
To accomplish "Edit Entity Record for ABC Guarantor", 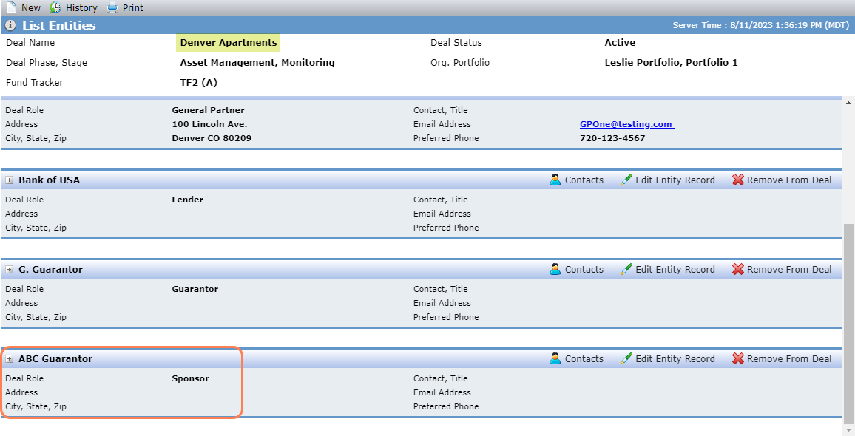I will click(x=667, y=358).
